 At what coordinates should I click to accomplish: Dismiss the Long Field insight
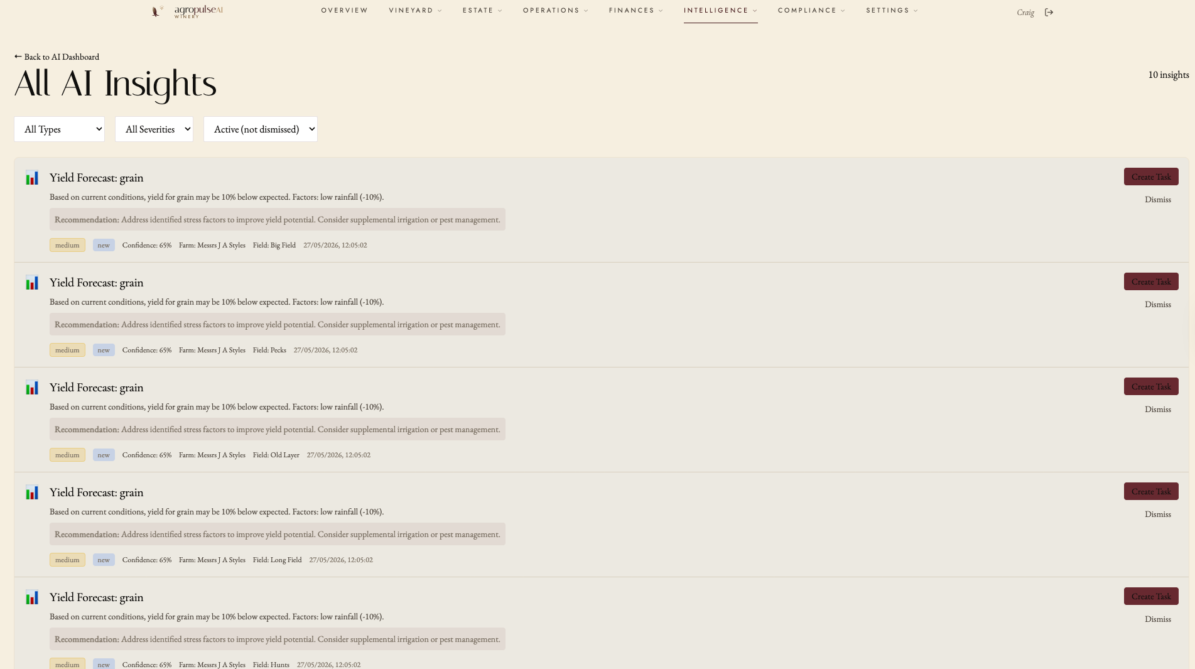(x=1158, y=514)
